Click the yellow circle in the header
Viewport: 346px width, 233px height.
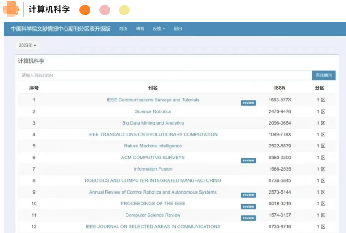click(x=124, y=10)
